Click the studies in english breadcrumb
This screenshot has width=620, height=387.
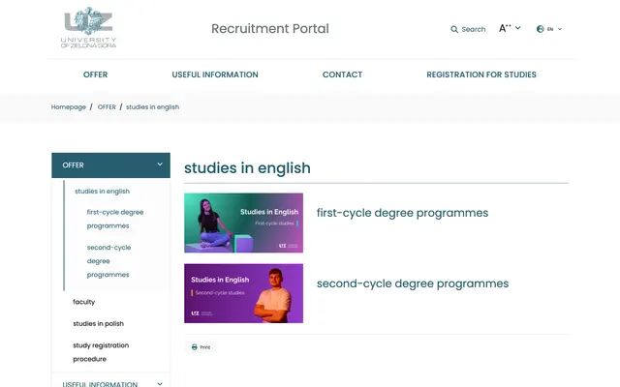pyautogui.click(x=153, y=107)
